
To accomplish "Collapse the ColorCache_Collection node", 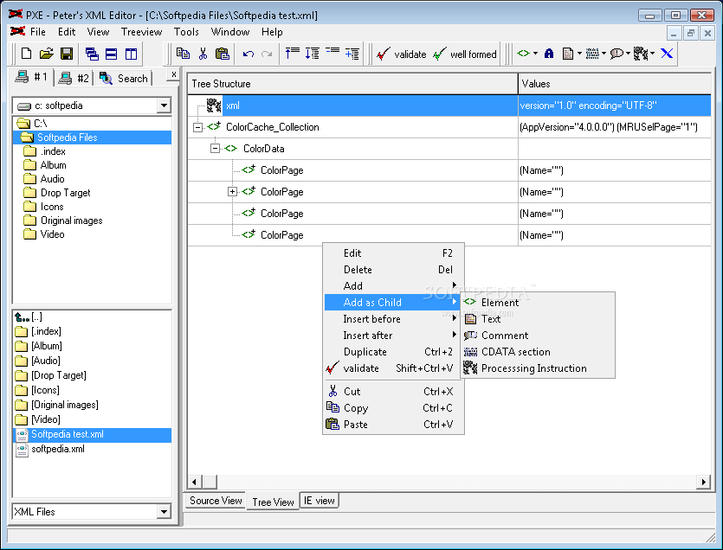I will [x=197, y=128].
